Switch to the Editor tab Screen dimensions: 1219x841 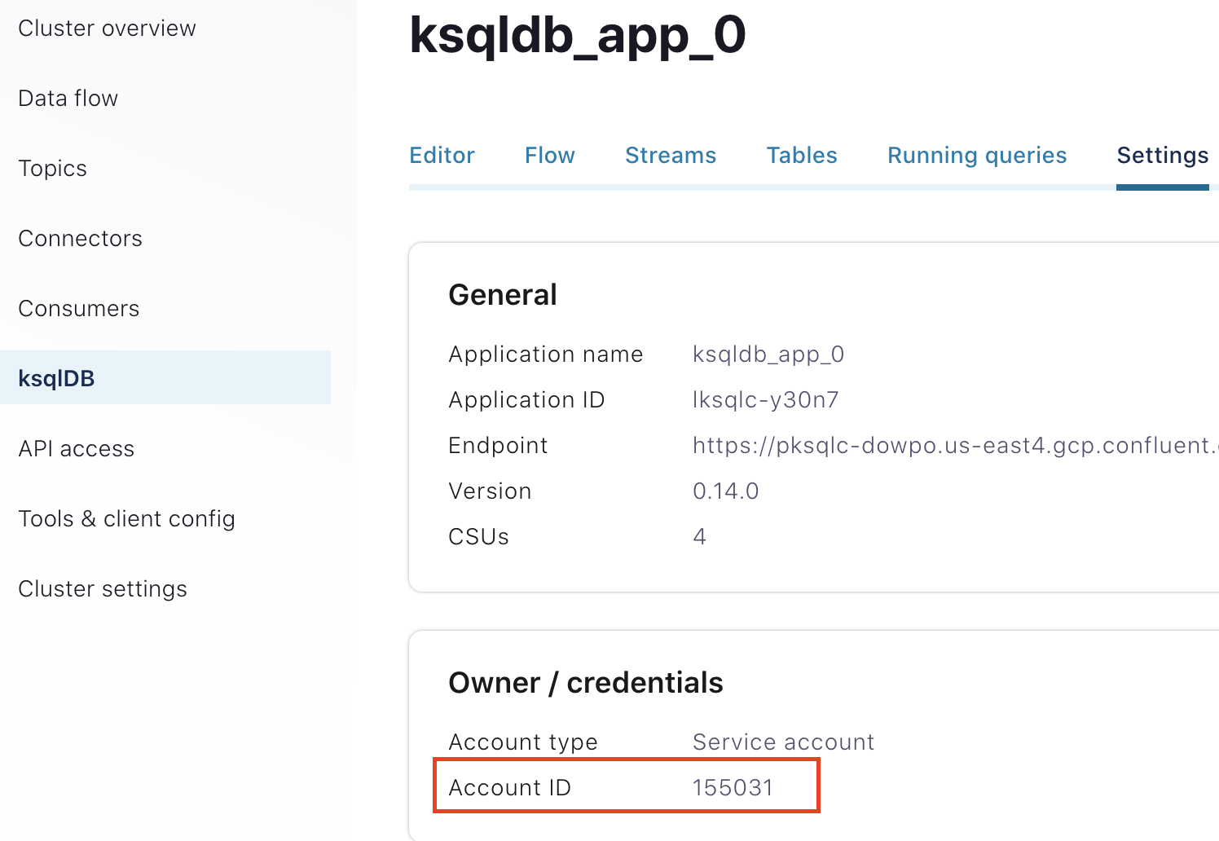(x=442, y=156)
